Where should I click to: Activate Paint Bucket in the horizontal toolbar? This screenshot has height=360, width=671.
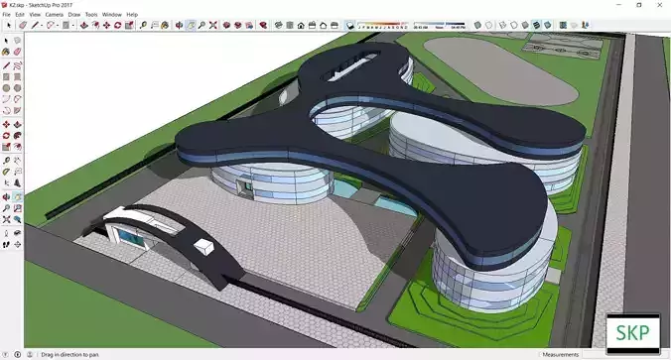[165, 26]
